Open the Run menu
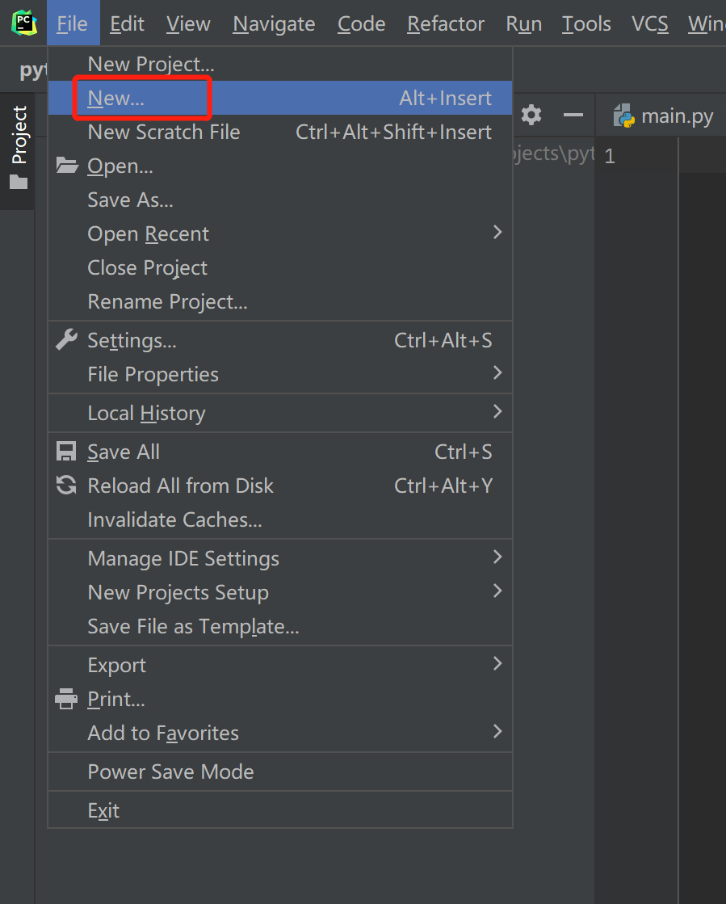 click(x=524, y=23)
